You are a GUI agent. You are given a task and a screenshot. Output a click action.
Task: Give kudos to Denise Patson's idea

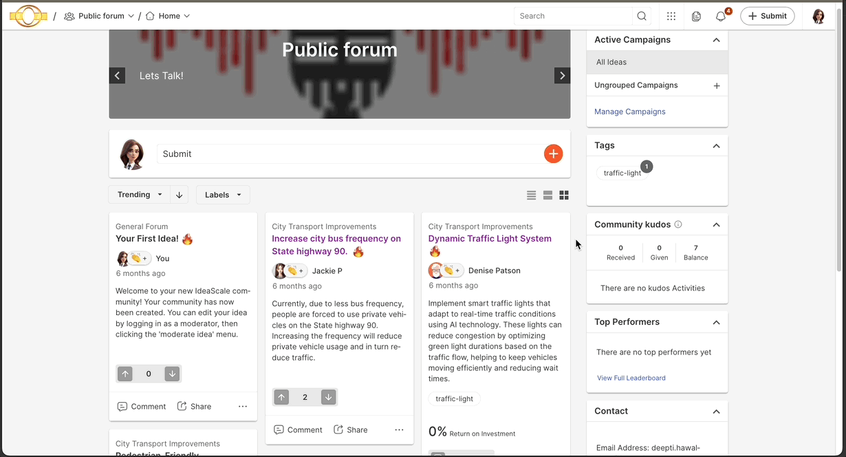tap(452, 270)
